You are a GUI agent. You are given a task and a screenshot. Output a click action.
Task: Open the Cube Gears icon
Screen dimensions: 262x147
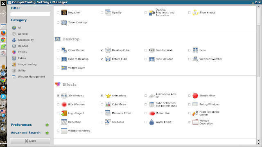(x=108, y=105)
